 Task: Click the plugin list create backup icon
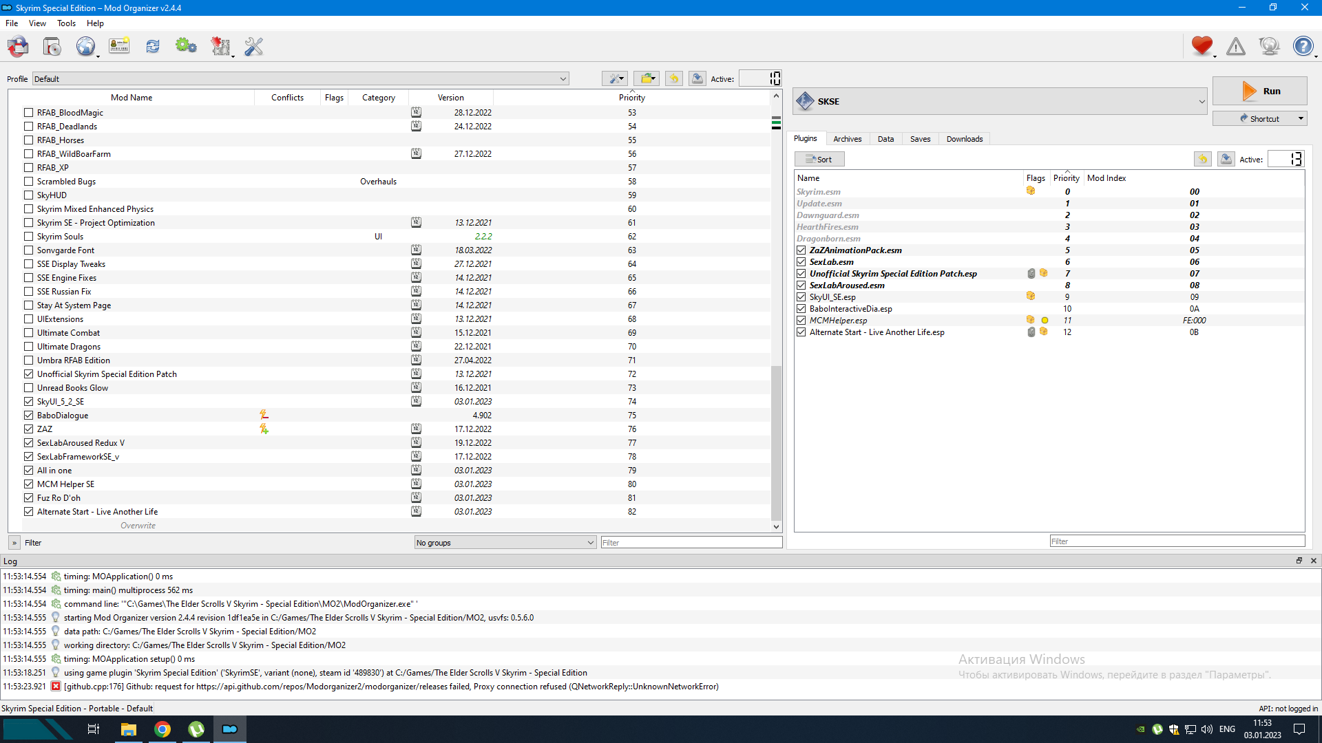pyautogui.click(x=1226, y=159)
